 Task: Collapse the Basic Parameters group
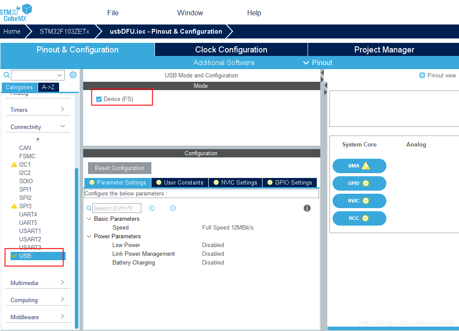click(89, 219)
